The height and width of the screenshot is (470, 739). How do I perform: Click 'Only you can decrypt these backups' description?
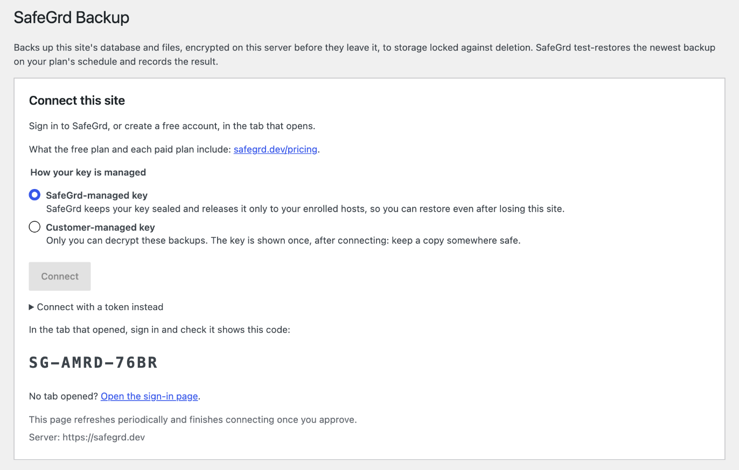tap(283, 241)
